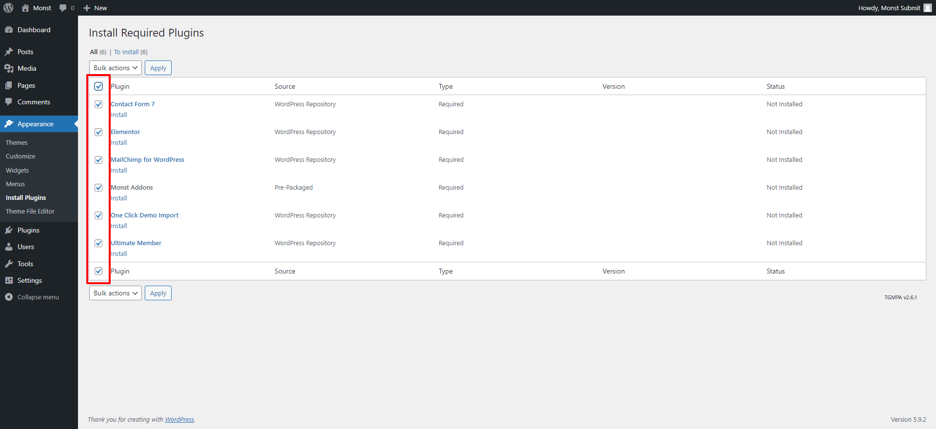Click the WordPress logo icon

(8, 8)
